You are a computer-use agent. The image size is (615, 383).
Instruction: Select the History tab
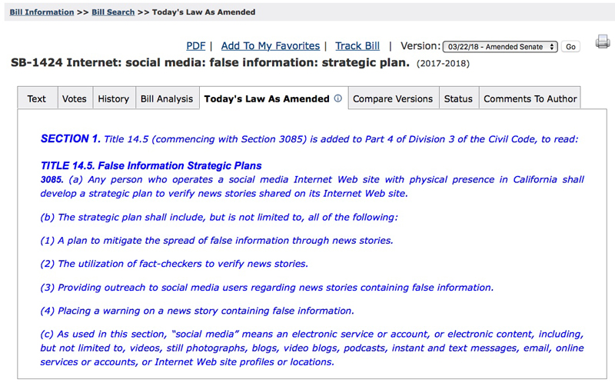click(x=114, y=98)
